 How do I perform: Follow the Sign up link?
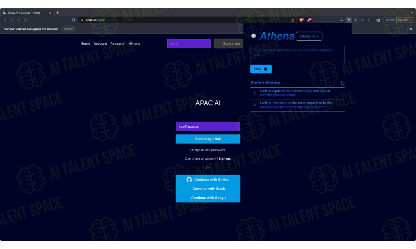click(x=225, y=159)
